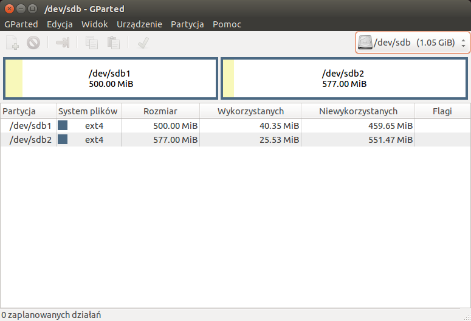Click the hard disk icon in device selector
This screenshot has width=471, height=321.
tap(365, 43)
